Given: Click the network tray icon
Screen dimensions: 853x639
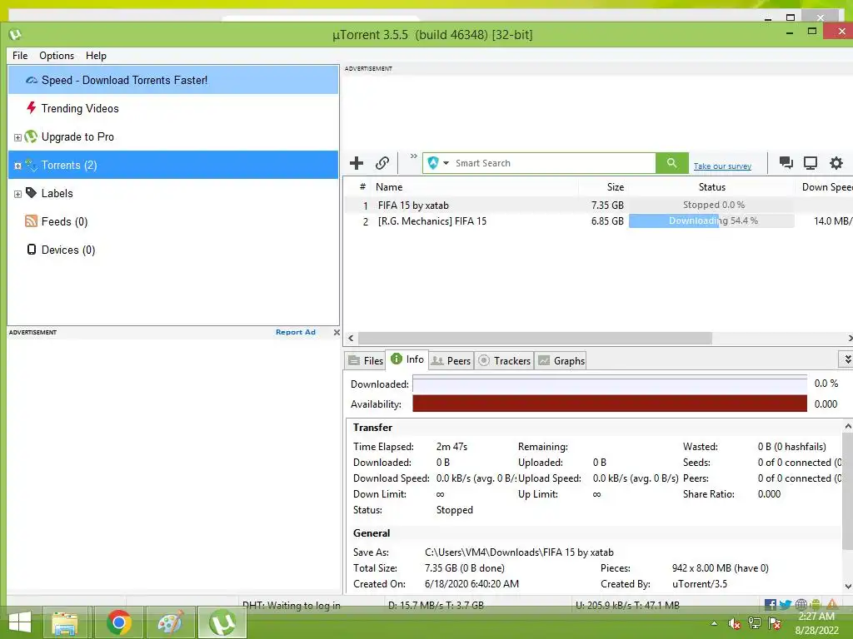Looking at the screenshot, I should click(x=755, y=624).
